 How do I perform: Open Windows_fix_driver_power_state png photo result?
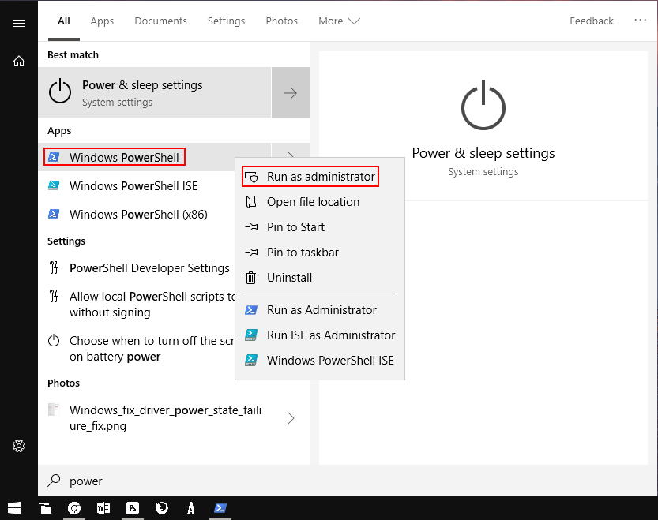(174, 418)
